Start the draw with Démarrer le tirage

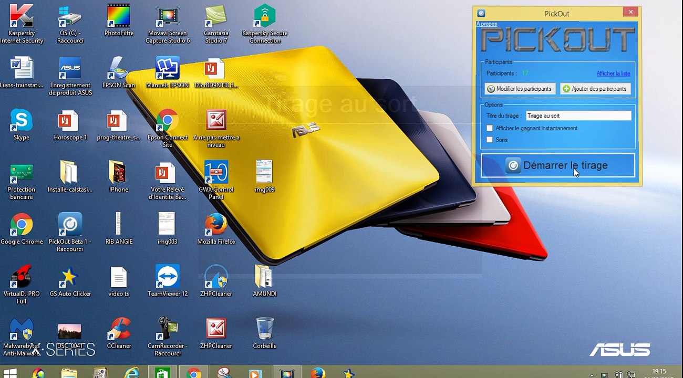click(x=558, y=165)
